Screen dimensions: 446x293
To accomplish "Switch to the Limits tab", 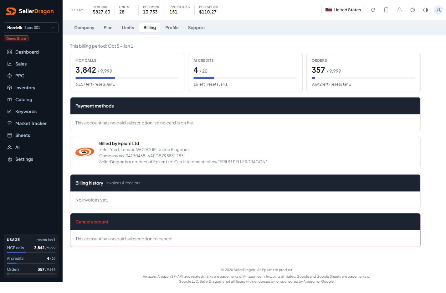I will point(128,28).
